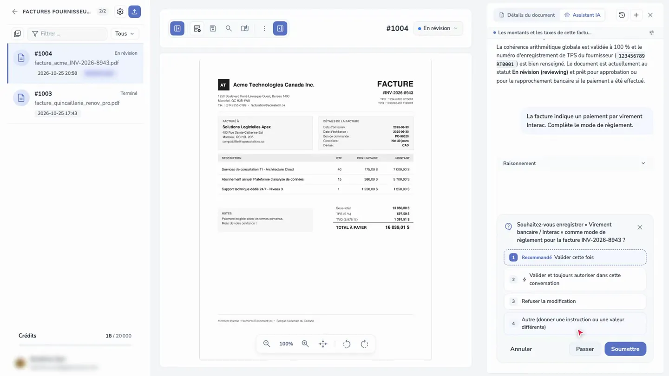This screenshot has height=376, width=669.
Task: Click the Annuler button
Action: (x=521, y=349)
